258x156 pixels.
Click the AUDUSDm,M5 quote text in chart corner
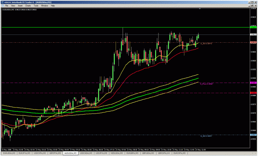tap(19, 10)
